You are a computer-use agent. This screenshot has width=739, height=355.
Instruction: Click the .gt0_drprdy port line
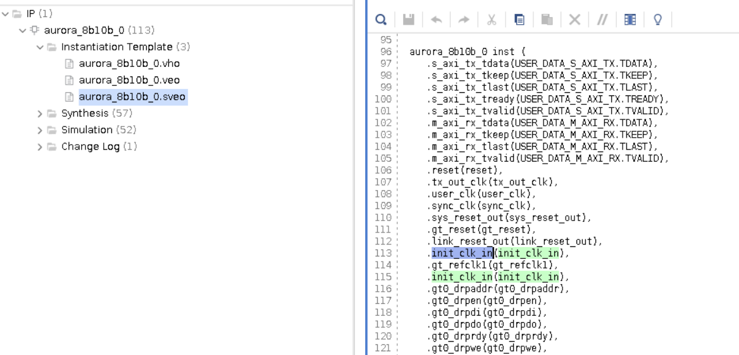click(493, 337)
